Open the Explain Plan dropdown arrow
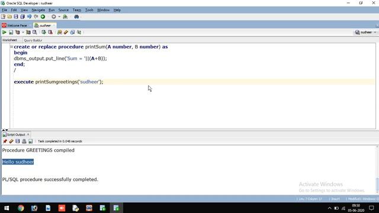The width and height of the screenshot is (379, 213). click(23, 33)
